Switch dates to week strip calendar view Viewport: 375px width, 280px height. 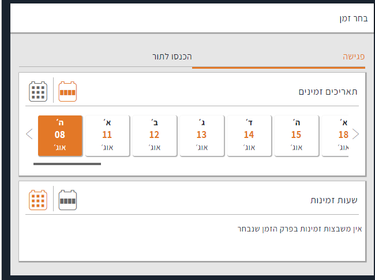[x=67, y=91]
